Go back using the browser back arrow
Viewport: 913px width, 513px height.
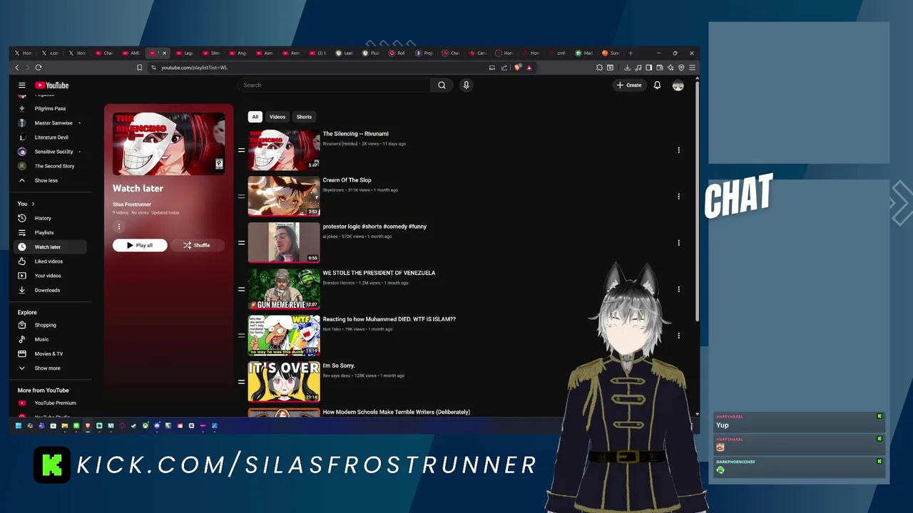(x=17, y=68)
